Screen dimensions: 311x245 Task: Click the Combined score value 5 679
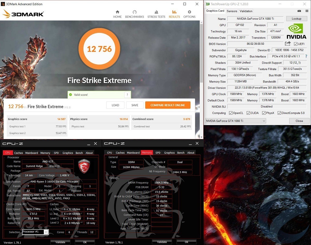[x=187, y=119]
